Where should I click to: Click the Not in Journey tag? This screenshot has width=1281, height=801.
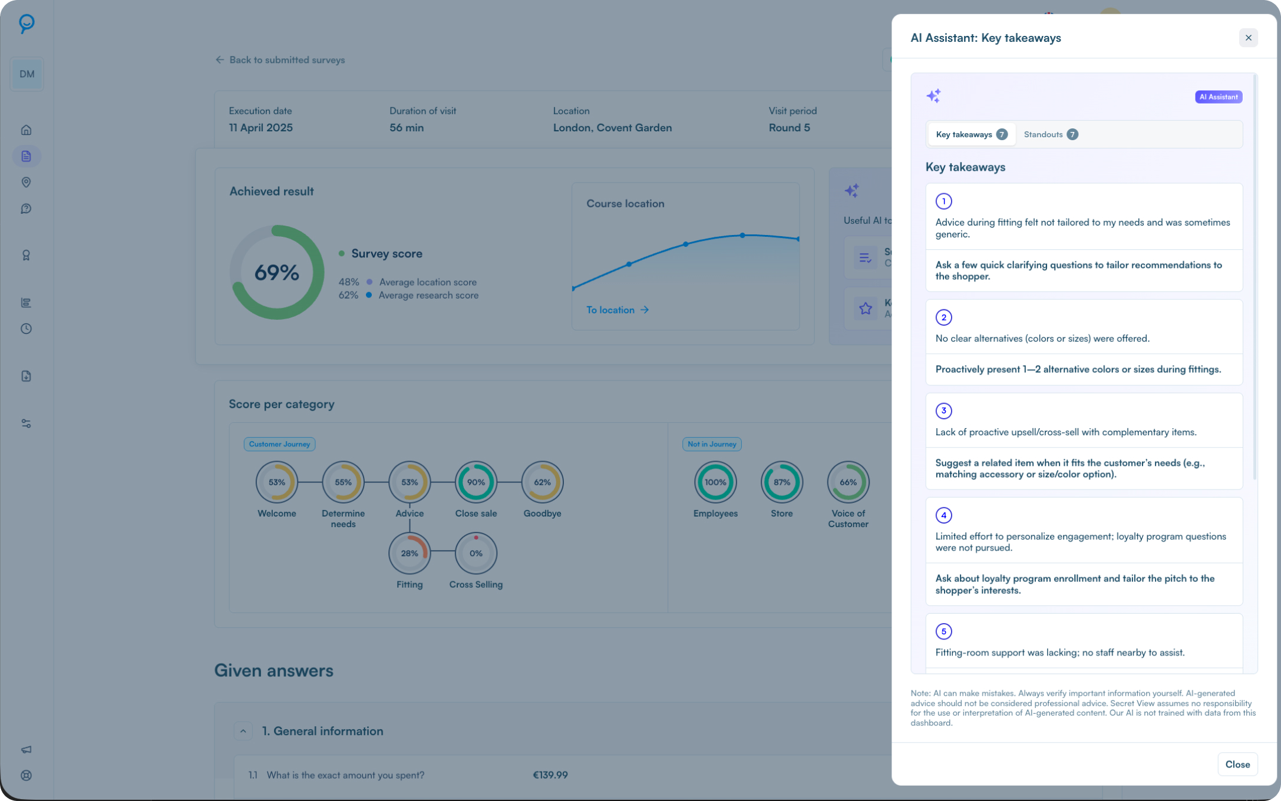712,444
